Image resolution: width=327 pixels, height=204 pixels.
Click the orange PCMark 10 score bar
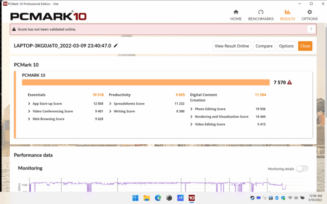tap(146, 83)
